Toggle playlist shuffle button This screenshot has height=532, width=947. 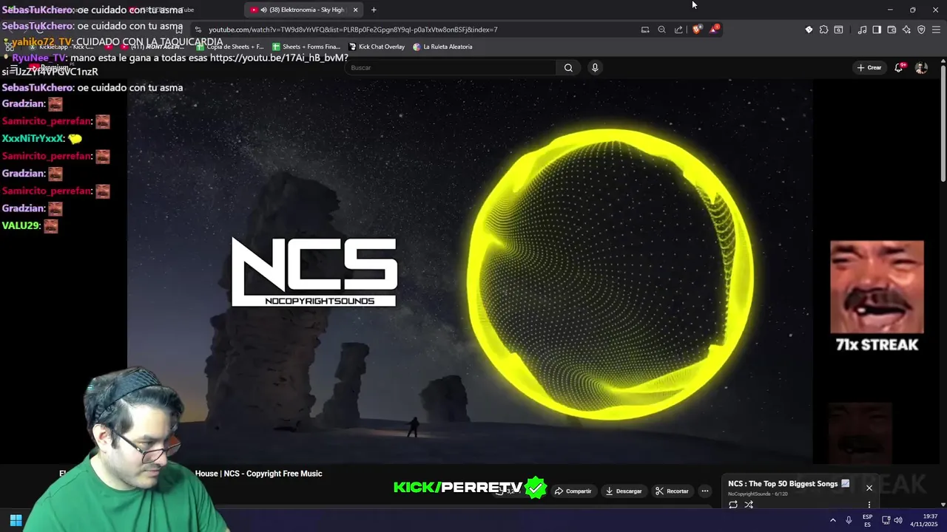pyautogui.click(x=749, y=505)
